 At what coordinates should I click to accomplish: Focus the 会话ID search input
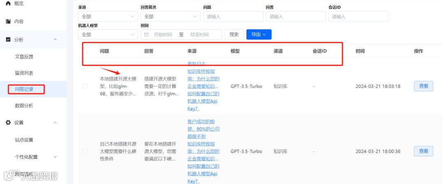(x=358, y=17)
